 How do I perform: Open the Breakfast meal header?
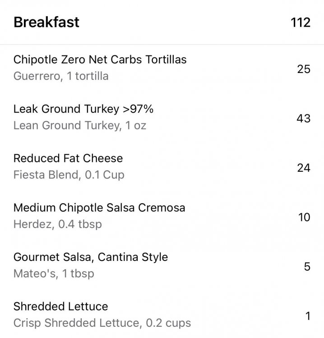pos(162,22)
